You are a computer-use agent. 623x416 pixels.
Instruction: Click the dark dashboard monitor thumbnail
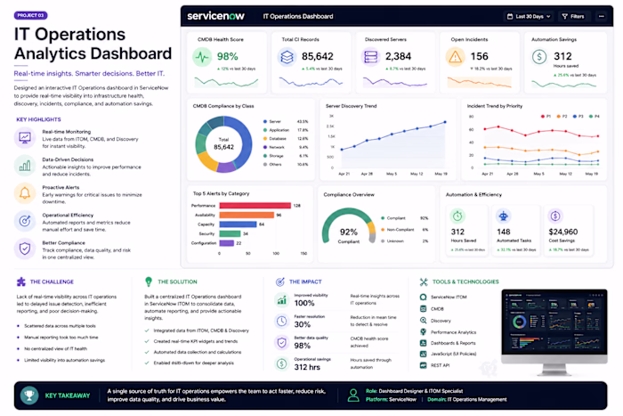(554, 332)
